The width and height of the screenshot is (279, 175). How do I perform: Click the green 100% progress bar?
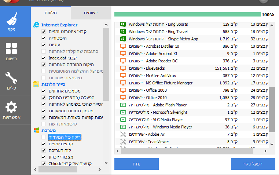click(187, 14)
